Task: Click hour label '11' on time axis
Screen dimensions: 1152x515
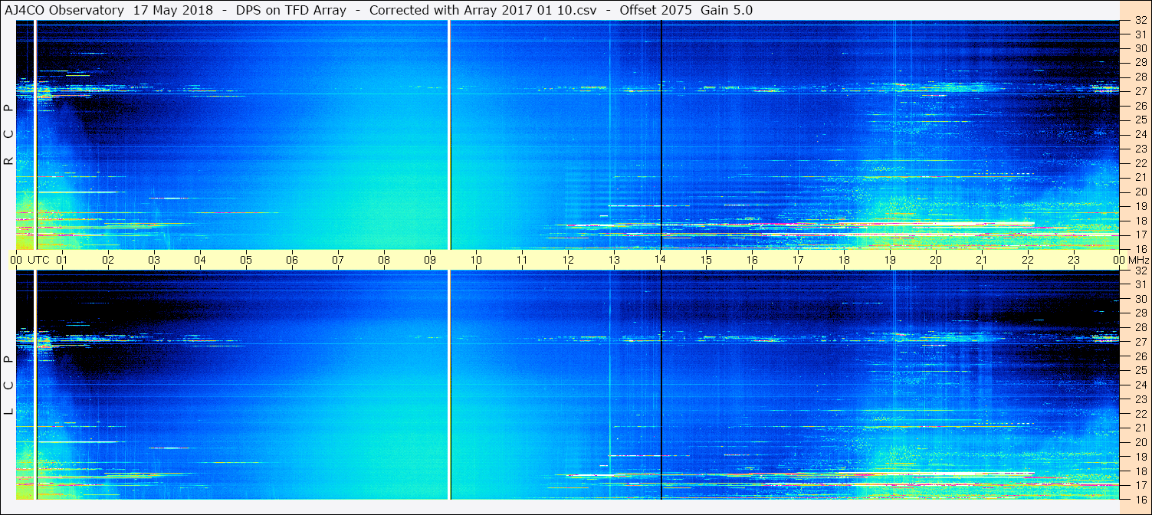Action: (522, 260)
